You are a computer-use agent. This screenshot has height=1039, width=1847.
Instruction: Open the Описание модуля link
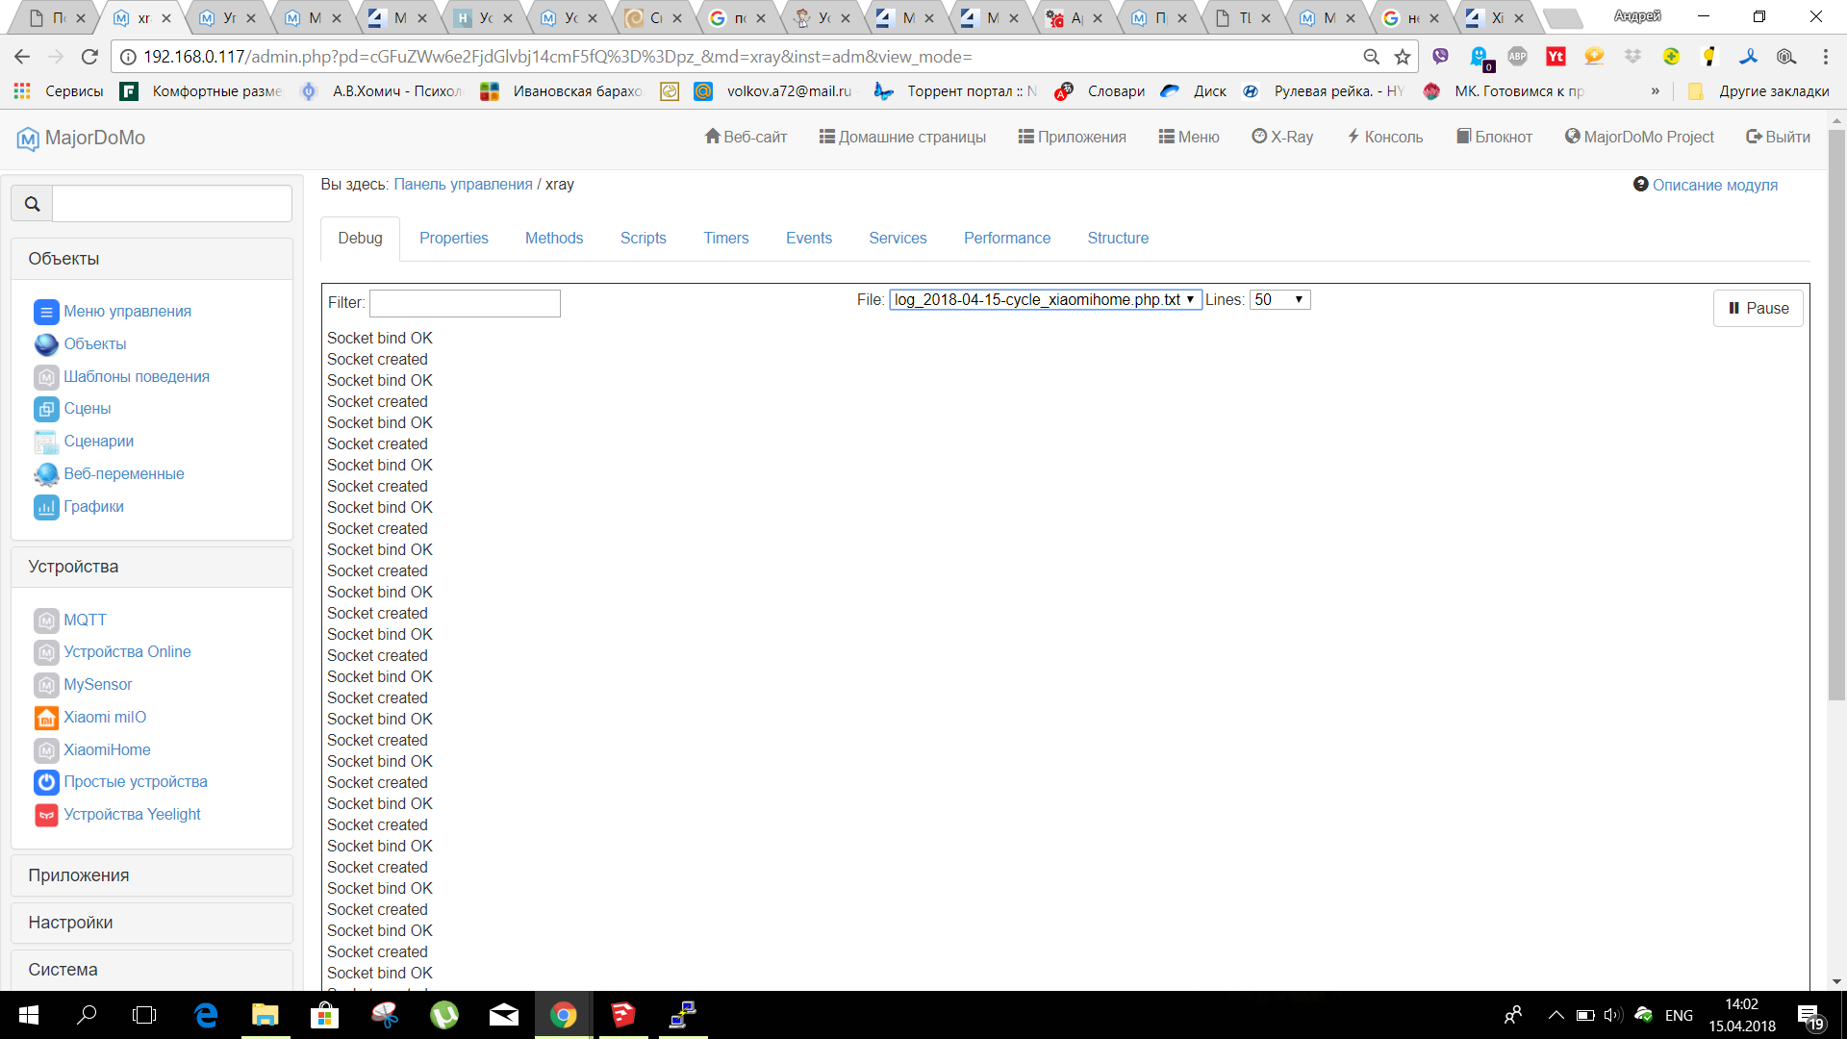click(1714, 186)
